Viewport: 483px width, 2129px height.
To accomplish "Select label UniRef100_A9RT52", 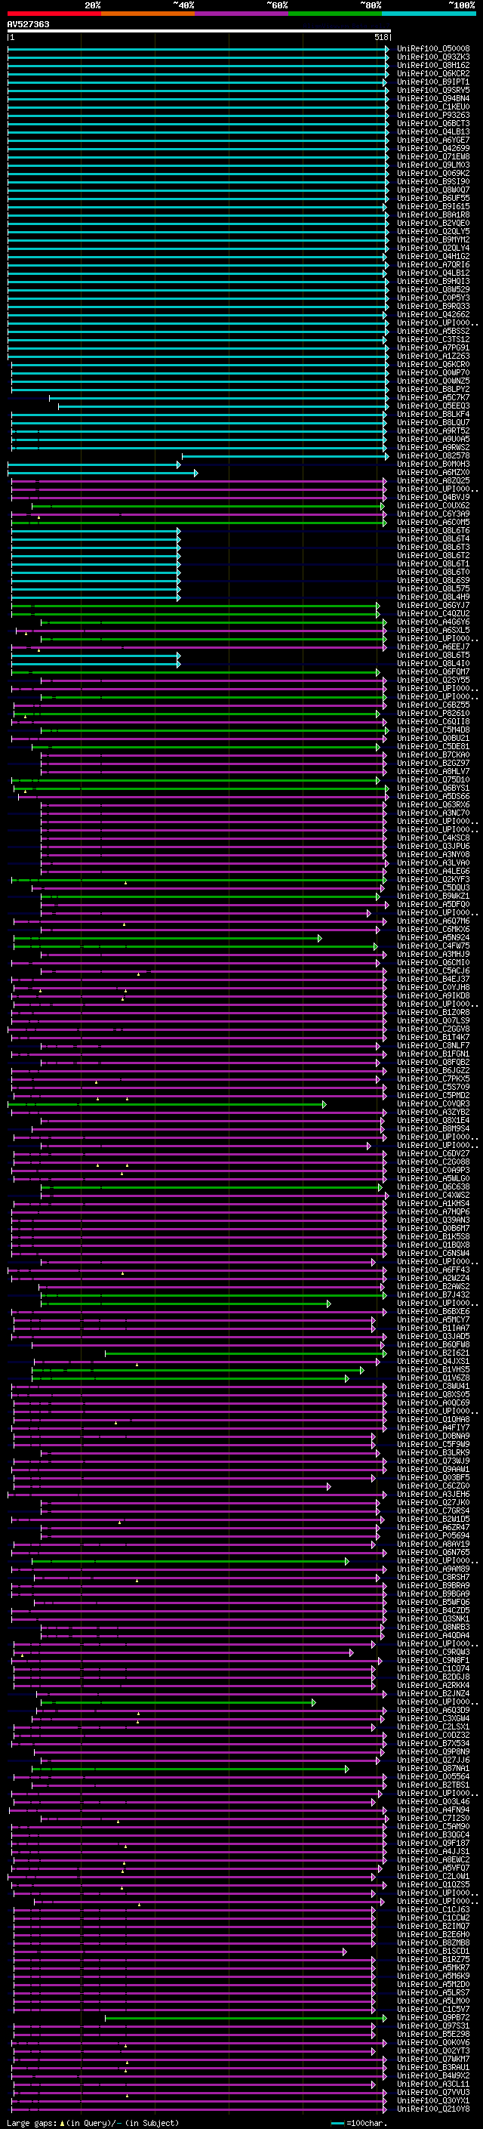I will point(433,430).
